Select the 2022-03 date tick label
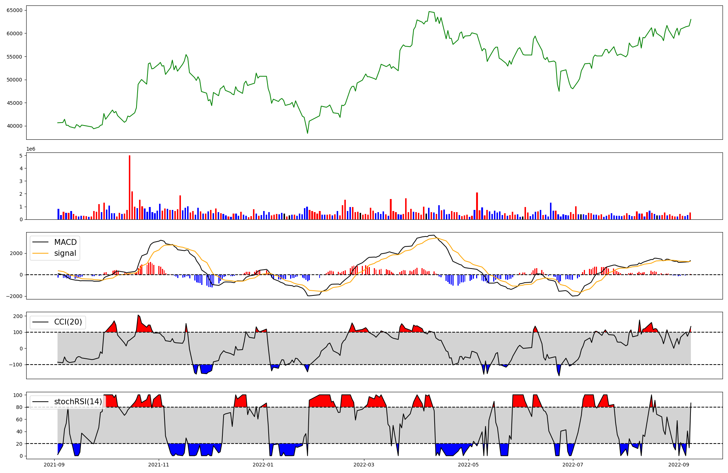The height and width of the screenshot is (473, 728). pyautogui.click(x=364, y=465)
